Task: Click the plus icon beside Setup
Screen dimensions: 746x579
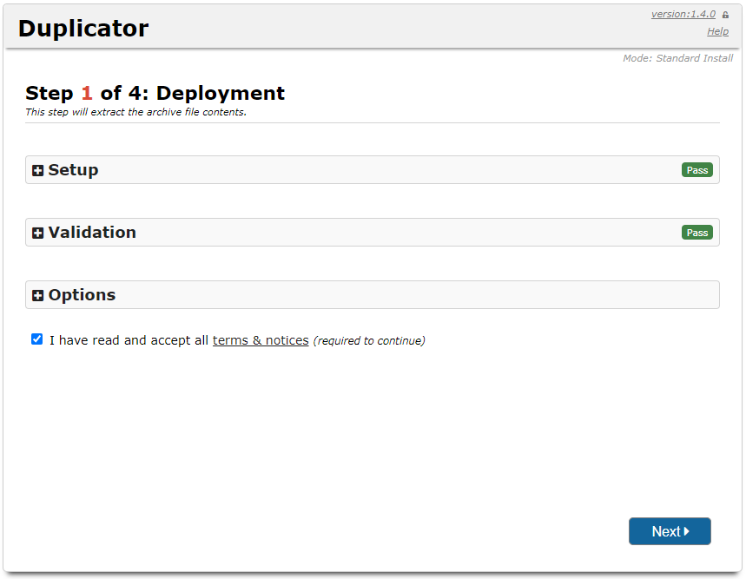Action: [x=37, y=171]
